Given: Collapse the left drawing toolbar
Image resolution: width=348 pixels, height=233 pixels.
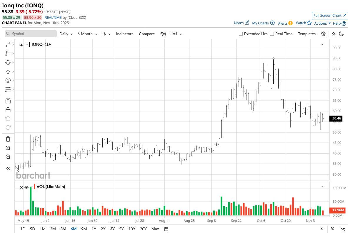Looking at the screenshot, I should (x=8, y=168).
